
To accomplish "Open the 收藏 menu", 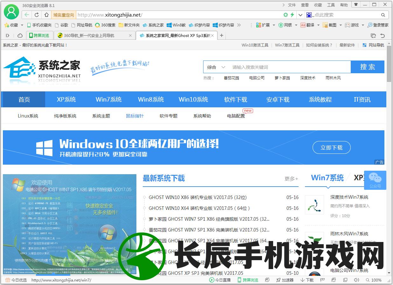I will coord(318,5).
